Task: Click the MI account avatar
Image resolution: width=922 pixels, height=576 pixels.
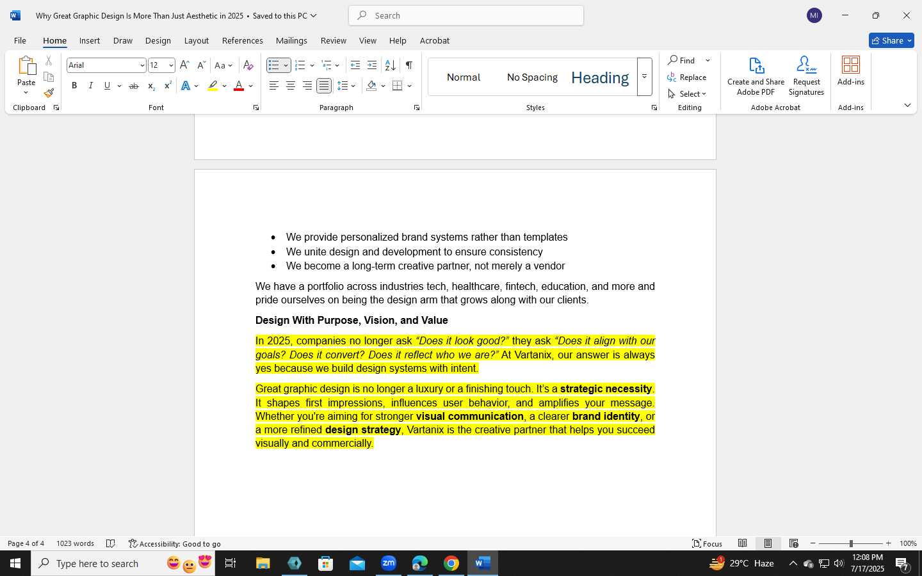Action: coord(814,15)
